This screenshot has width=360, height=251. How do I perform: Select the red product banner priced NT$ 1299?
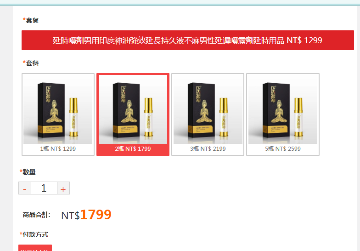pos(187,40)
